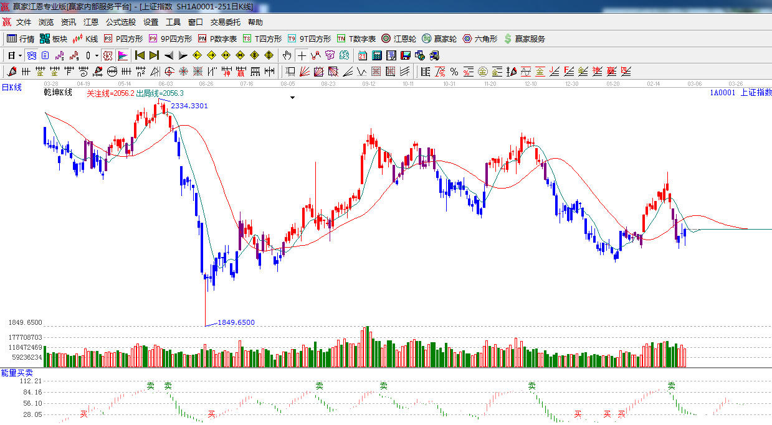
Task: Open the 江恩轮 Gann wheel tool
Action: click(x=399, y=39)
